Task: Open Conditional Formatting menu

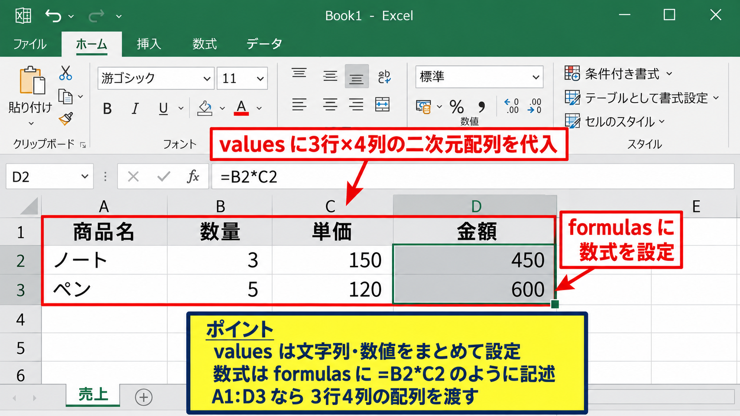Action: [618, 74]
